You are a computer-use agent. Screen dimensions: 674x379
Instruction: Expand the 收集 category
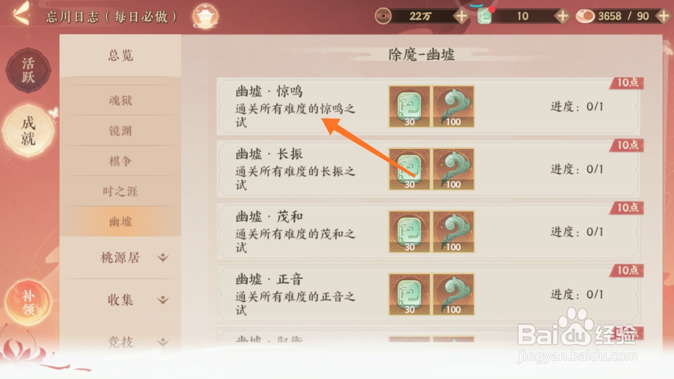(x=120, y=300)
